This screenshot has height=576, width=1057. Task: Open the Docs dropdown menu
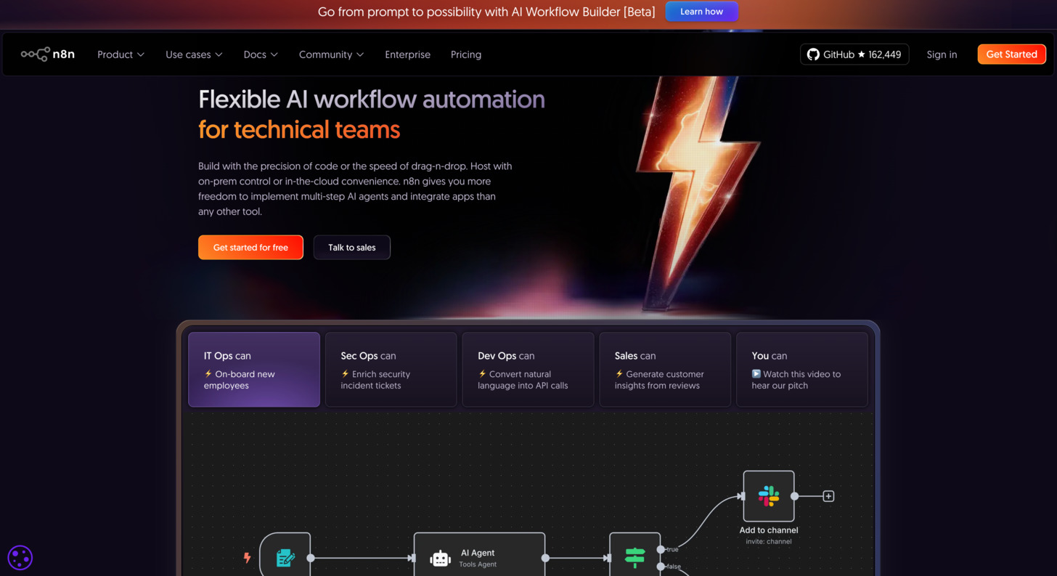point(261,54)
